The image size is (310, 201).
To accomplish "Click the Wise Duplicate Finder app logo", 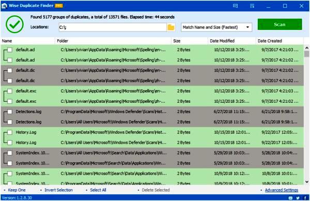I will coord(4,6).
